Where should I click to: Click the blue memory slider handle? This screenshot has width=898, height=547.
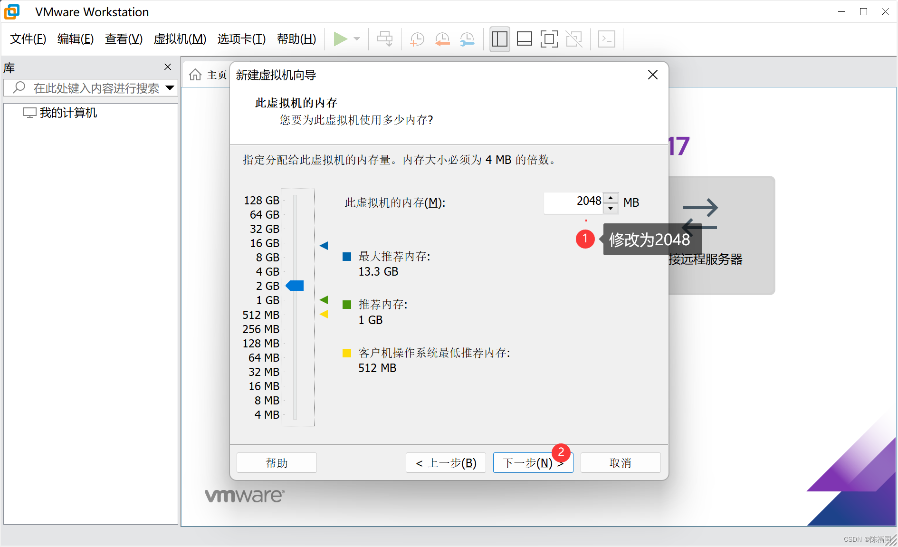coord(295,286)
